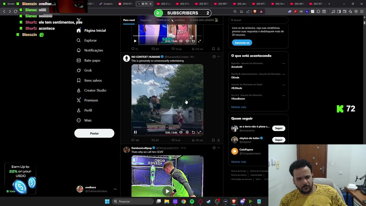Play the video showing 0:16 / 0:44
Image resolution: width=366 pixels, height=206 pixels.
(135, 41)
